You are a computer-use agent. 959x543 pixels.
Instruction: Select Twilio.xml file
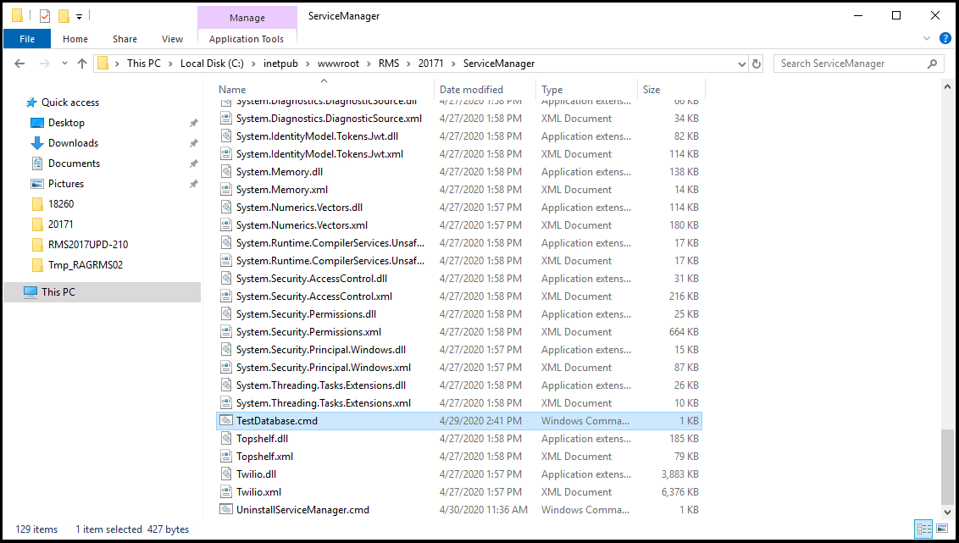[x=258, y=491]
